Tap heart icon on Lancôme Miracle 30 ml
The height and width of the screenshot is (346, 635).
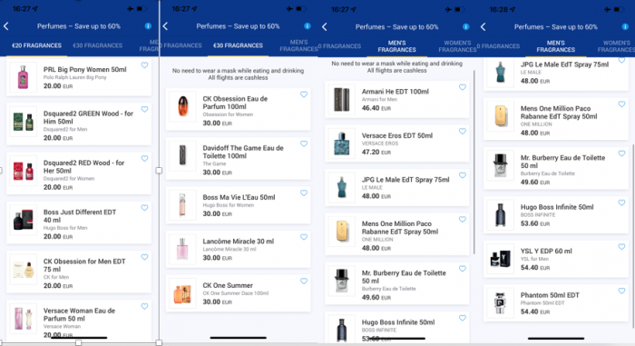pos(304,237)
